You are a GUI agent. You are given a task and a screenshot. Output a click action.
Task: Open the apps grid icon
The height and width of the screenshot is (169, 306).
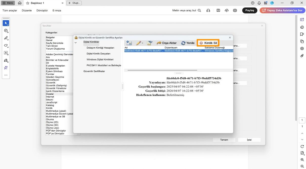[266, 3]
